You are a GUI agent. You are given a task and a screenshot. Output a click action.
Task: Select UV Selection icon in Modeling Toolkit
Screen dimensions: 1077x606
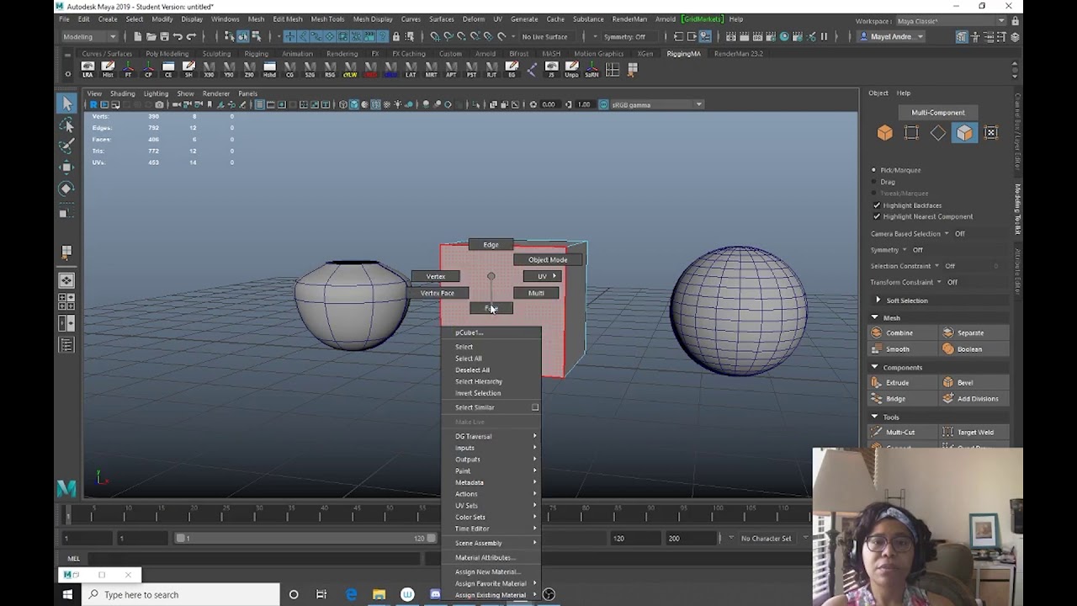point(991,132)
